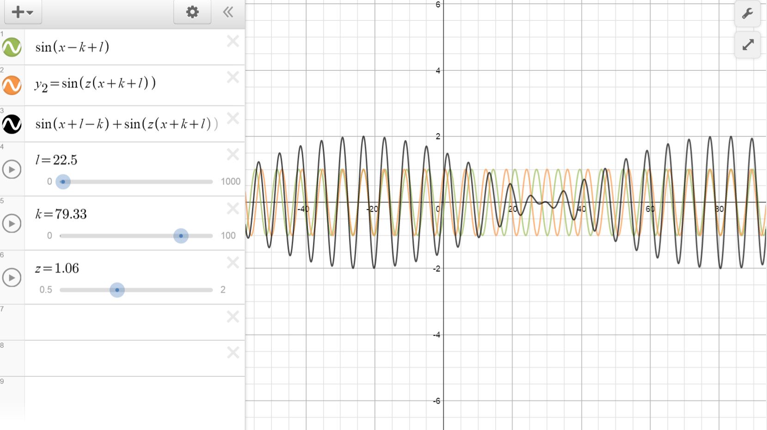Click the l slider lower limit 0
767x430 pixels.
[x=49, y=182]
